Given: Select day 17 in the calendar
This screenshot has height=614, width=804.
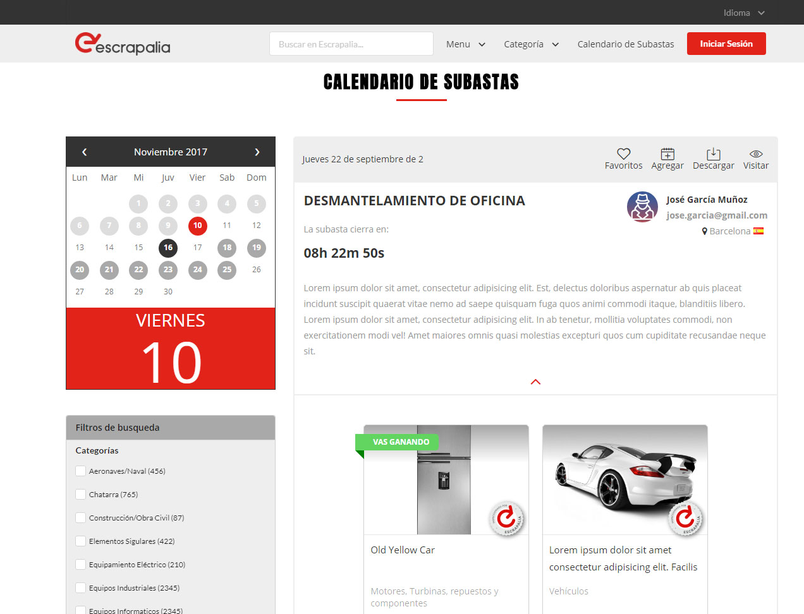Looking at the screenshot, I should click(197, 248).
